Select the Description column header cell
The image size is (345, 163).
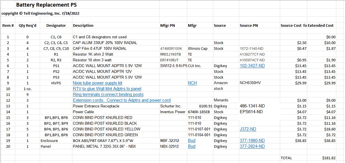click(83, 25)
